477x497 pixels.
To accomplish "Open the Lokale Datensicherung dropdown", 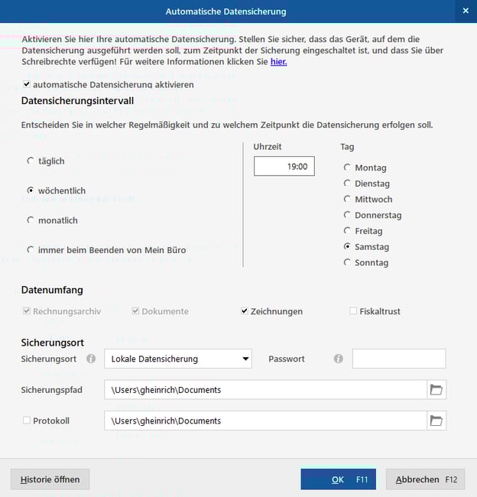I will (x=177, y=359).
